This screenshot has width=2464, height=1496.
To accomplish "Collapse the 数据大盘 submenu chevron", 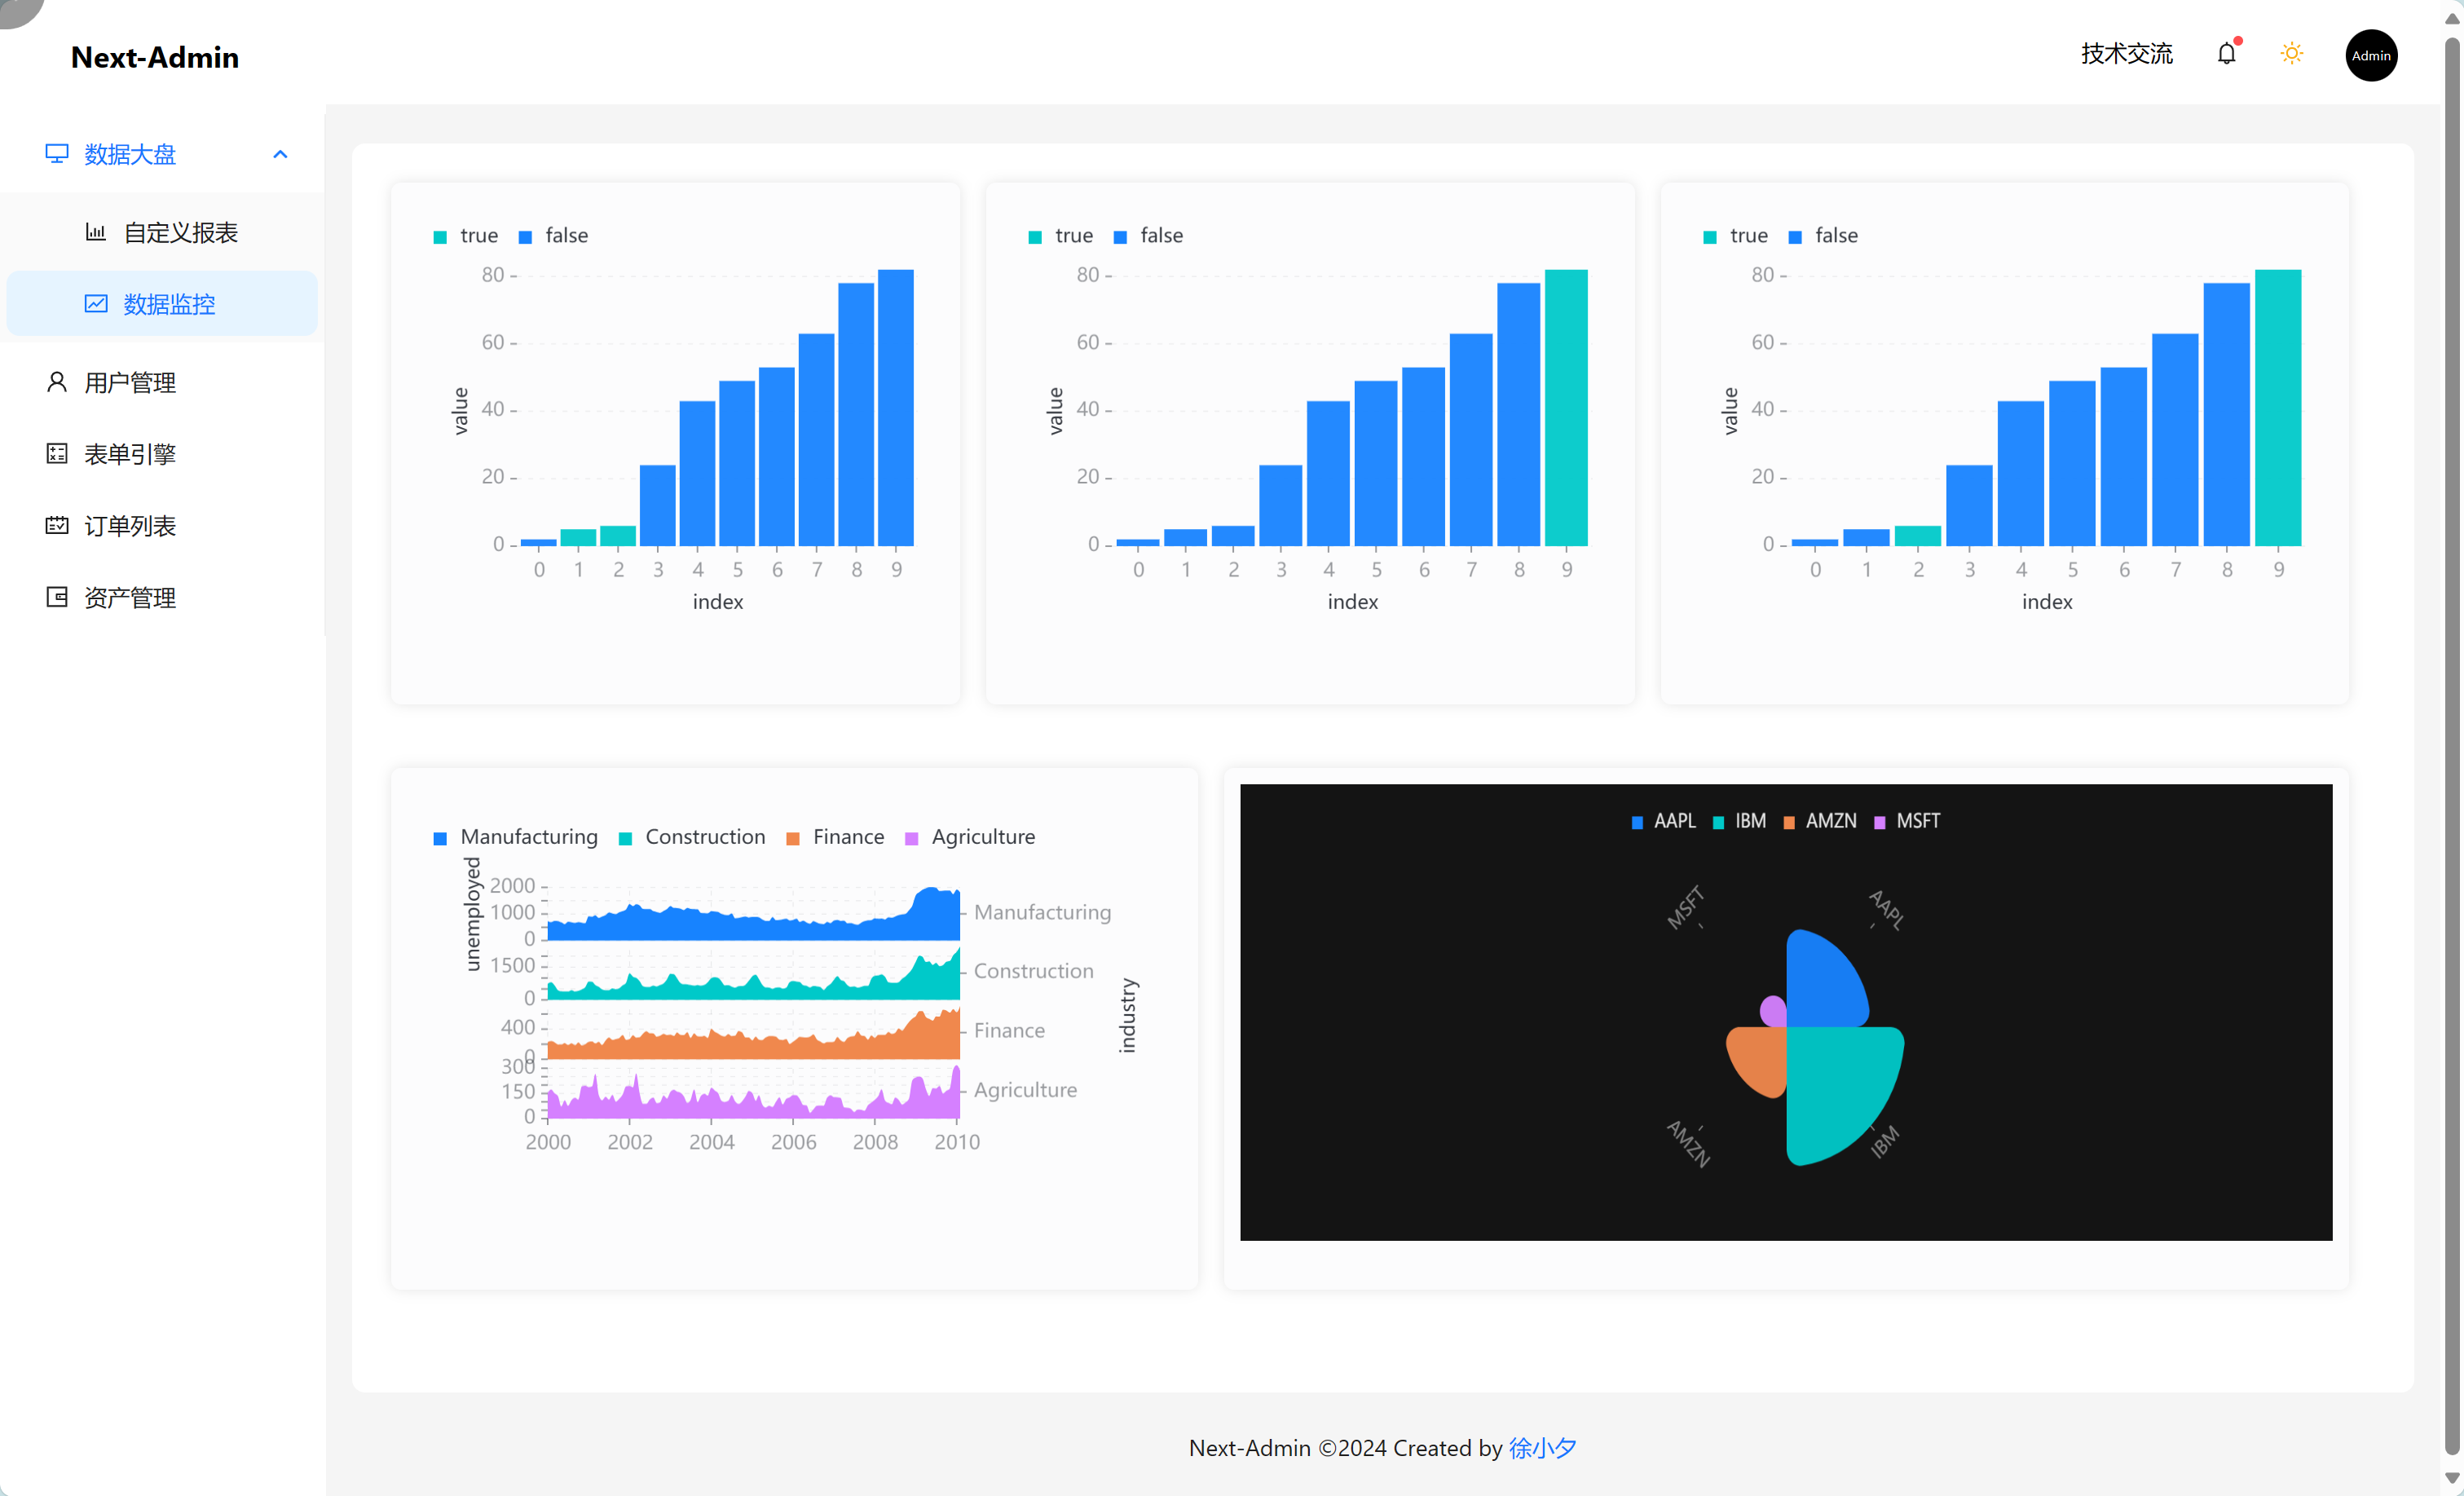I will pos(280,154).
